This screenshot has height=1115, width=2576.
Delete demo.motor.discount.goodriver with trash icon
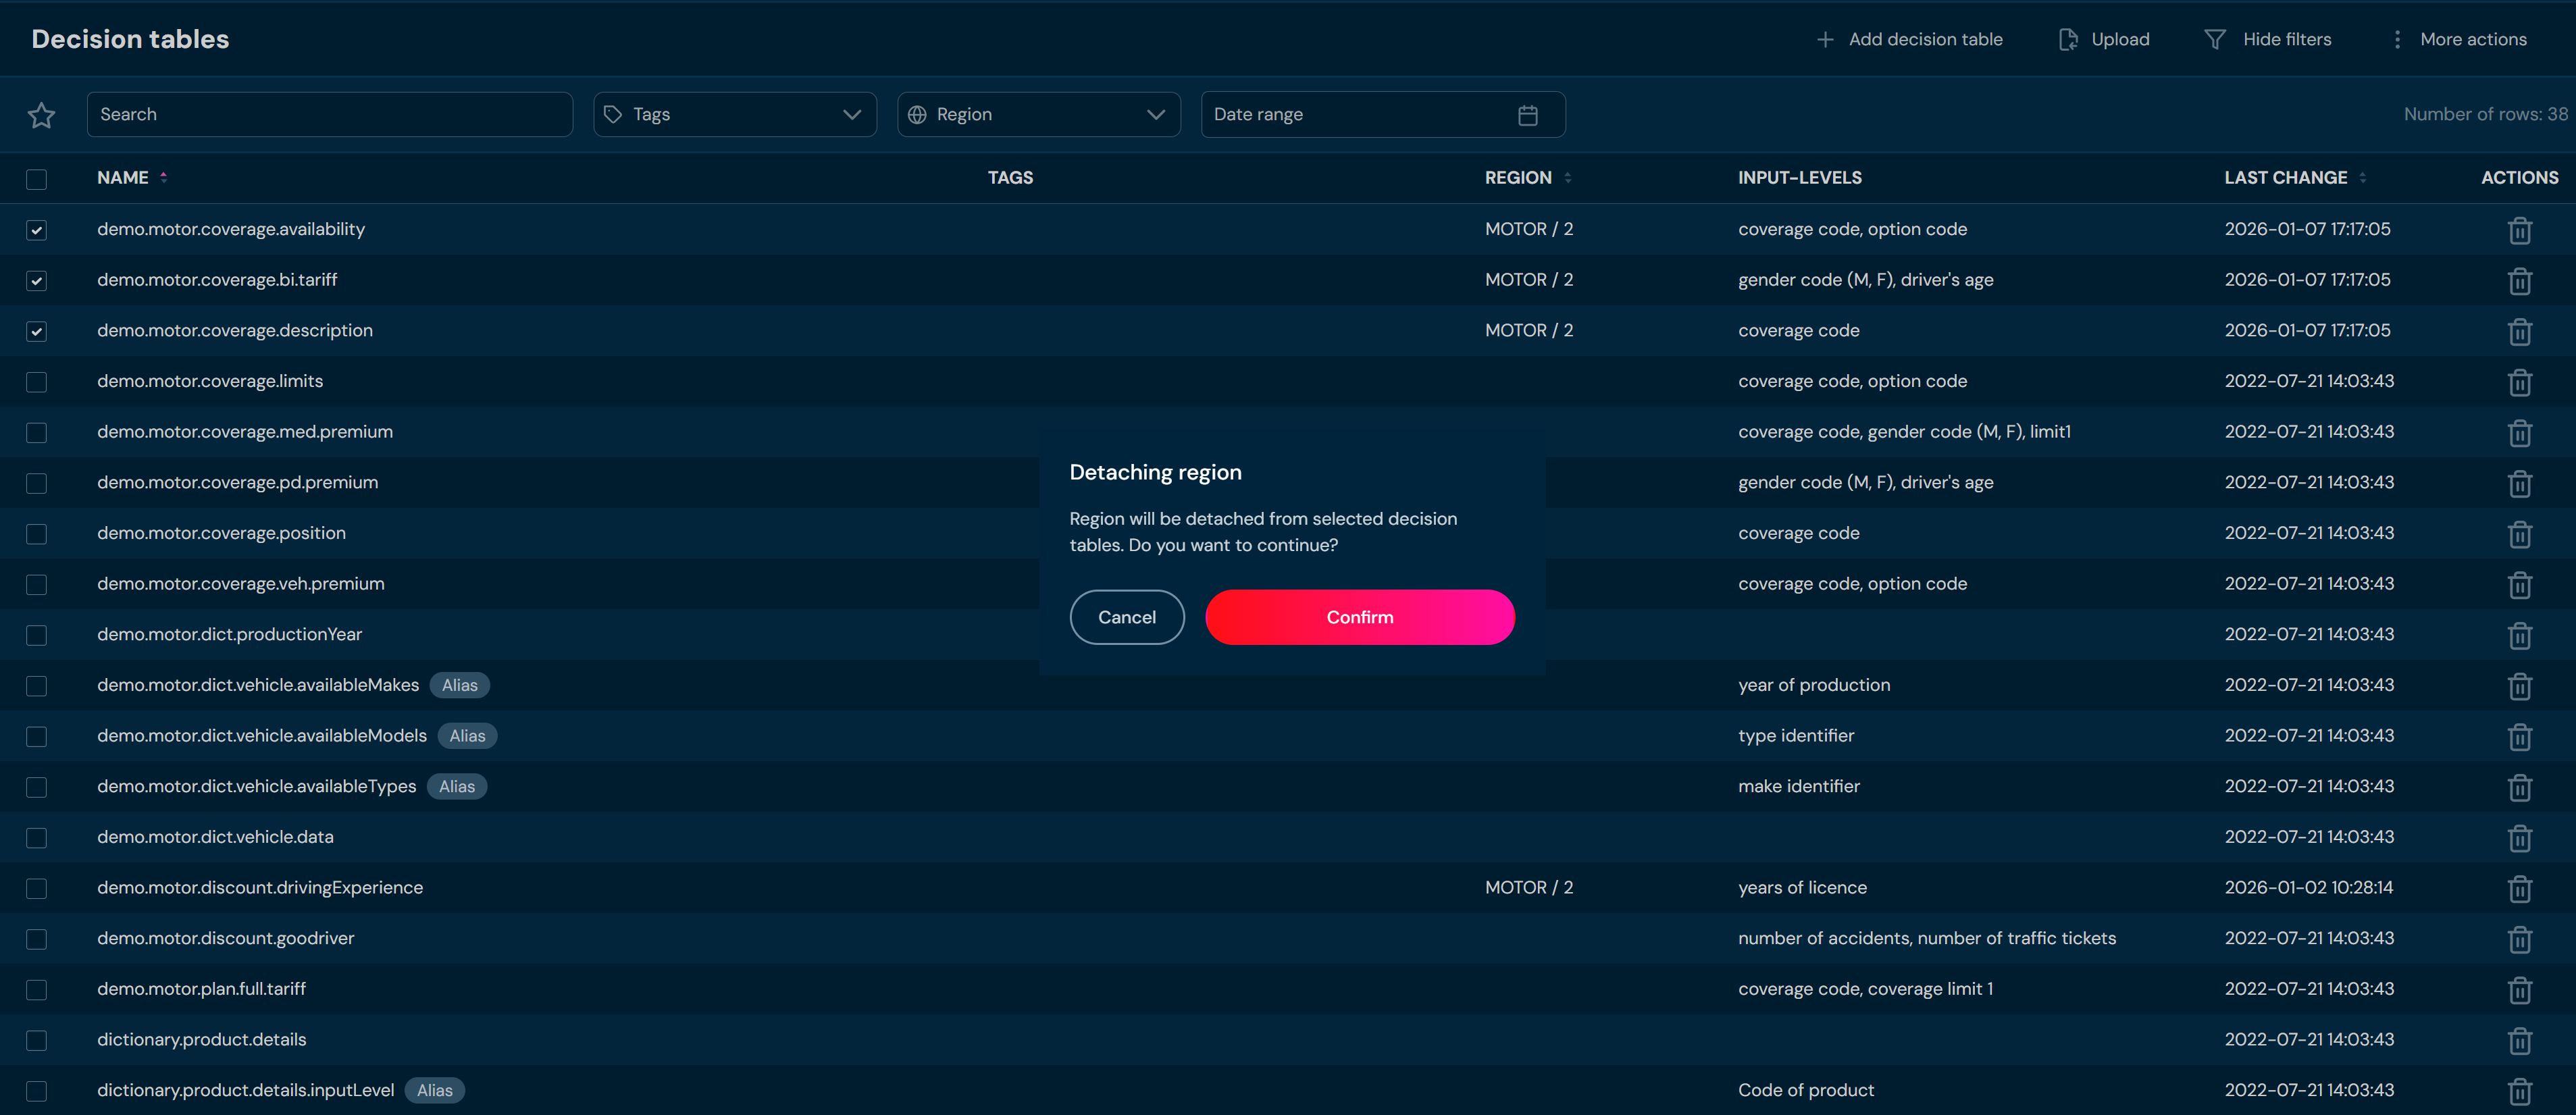[2519, 939]
